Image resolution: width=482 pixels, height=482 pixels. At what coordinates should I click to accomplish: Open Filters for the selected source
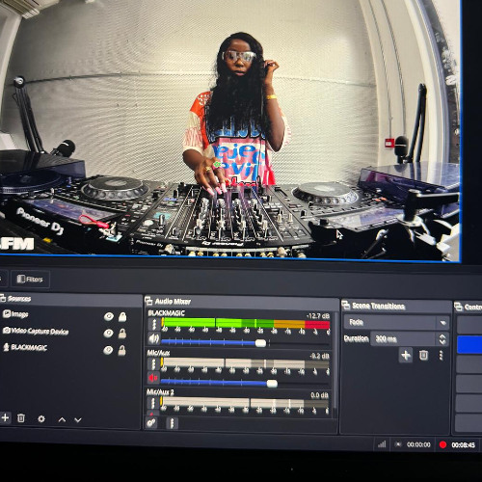[30, 279]
